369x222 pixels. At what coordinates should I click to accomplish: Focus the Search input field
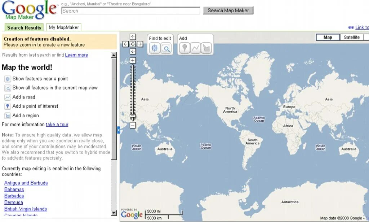tap(130, 10)
